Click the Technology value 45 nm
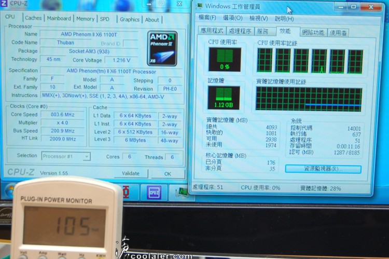Viewport: 389px width, 259px height. point(53,59)
